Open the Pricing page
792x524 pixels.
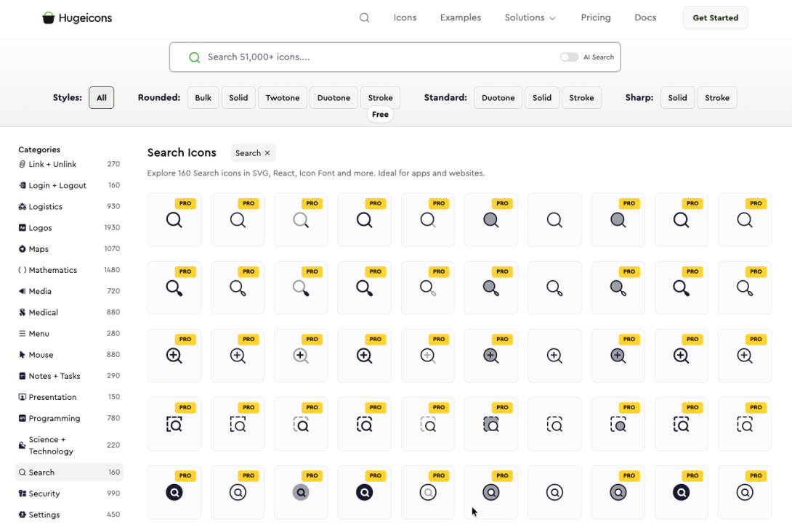click(x=595, y=17)
